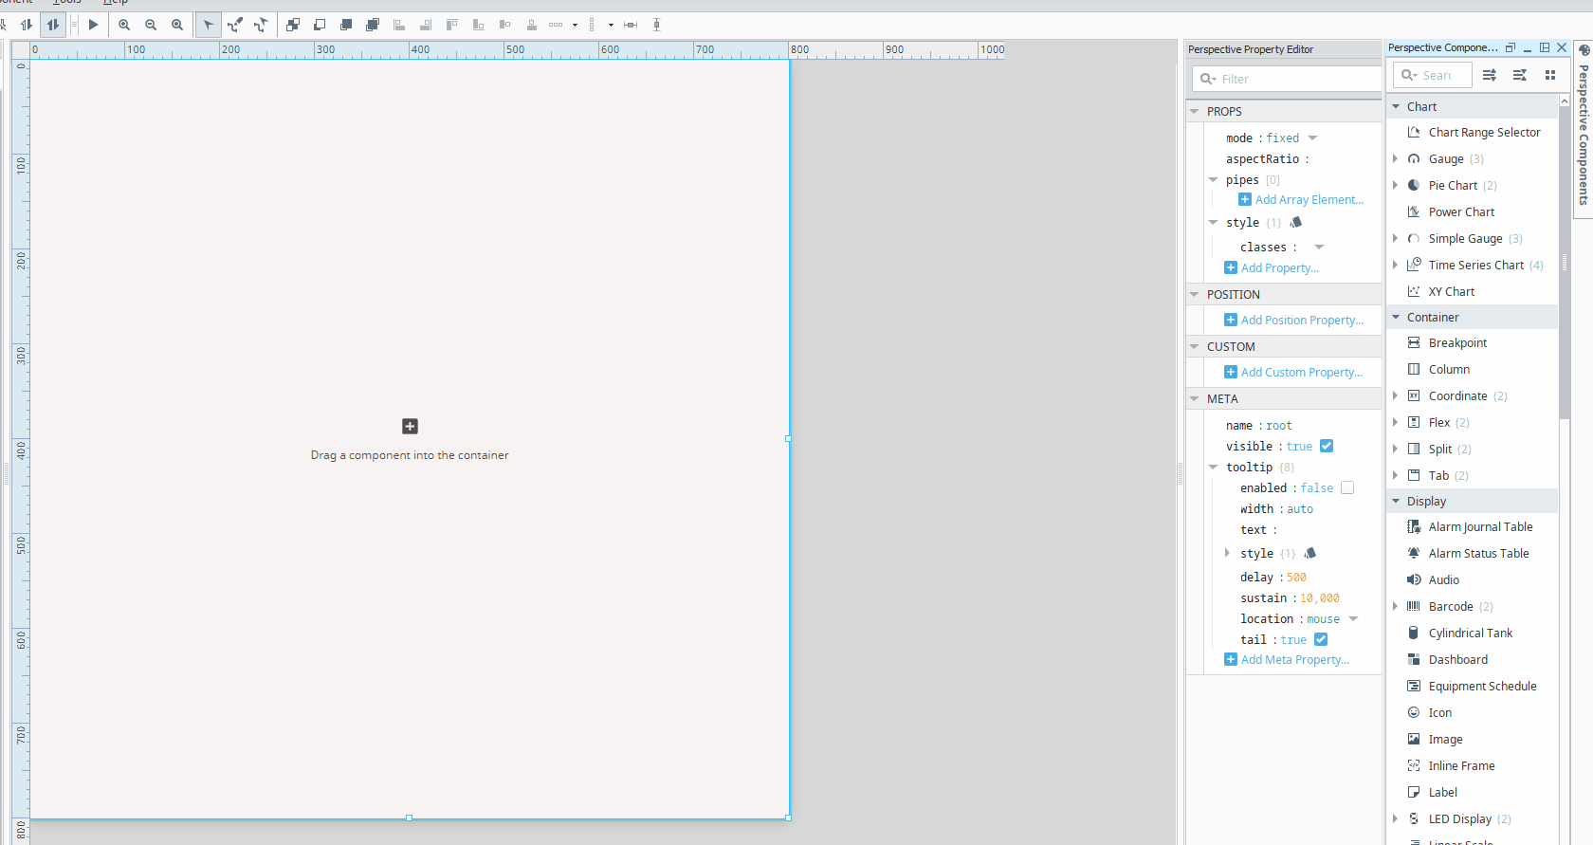Screen dimensions: 1593x845
Task: Select the Chart Range Selector component
Action: (x=1484, y=133)
